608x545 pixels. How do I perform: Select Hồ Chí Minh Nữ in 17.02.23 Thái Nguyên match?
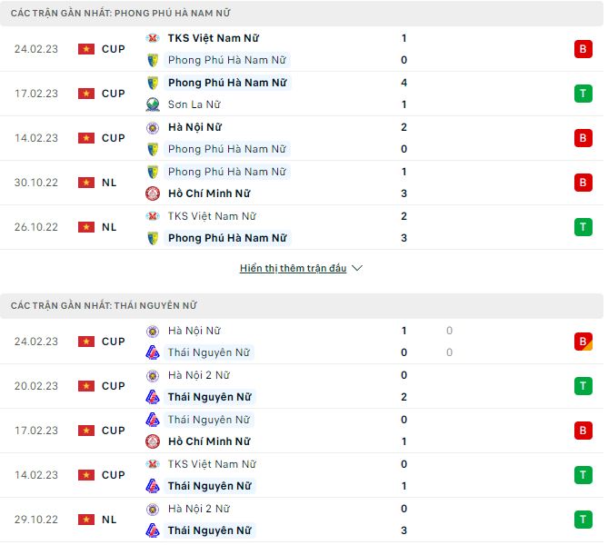pos(209,441)
